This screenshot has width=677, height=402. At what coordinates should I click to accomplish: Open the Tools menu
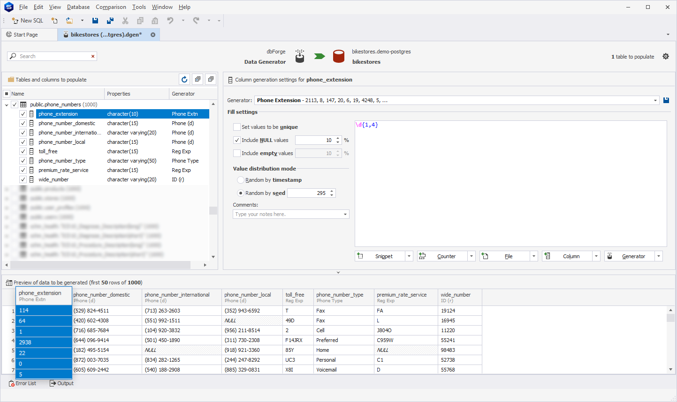point(139,7)
